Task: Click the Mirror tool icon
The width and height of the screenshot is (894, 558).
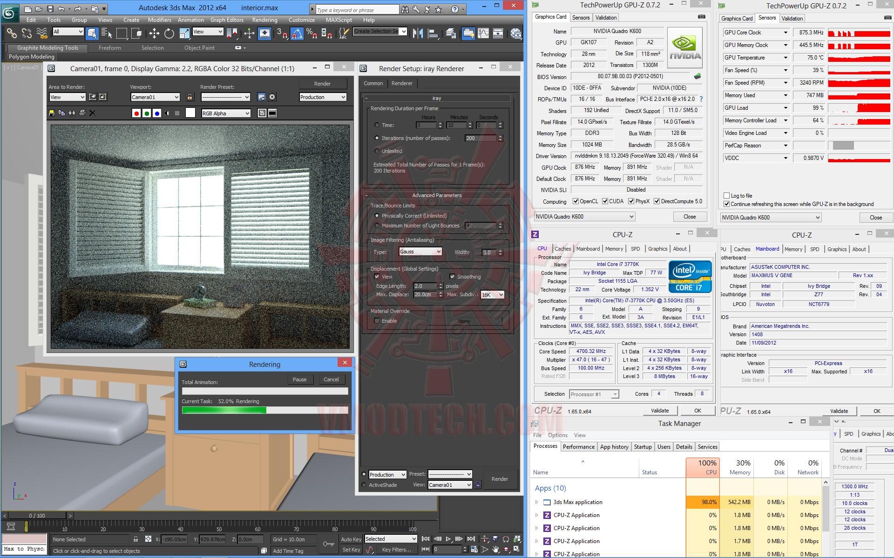Action: [418, 33]
